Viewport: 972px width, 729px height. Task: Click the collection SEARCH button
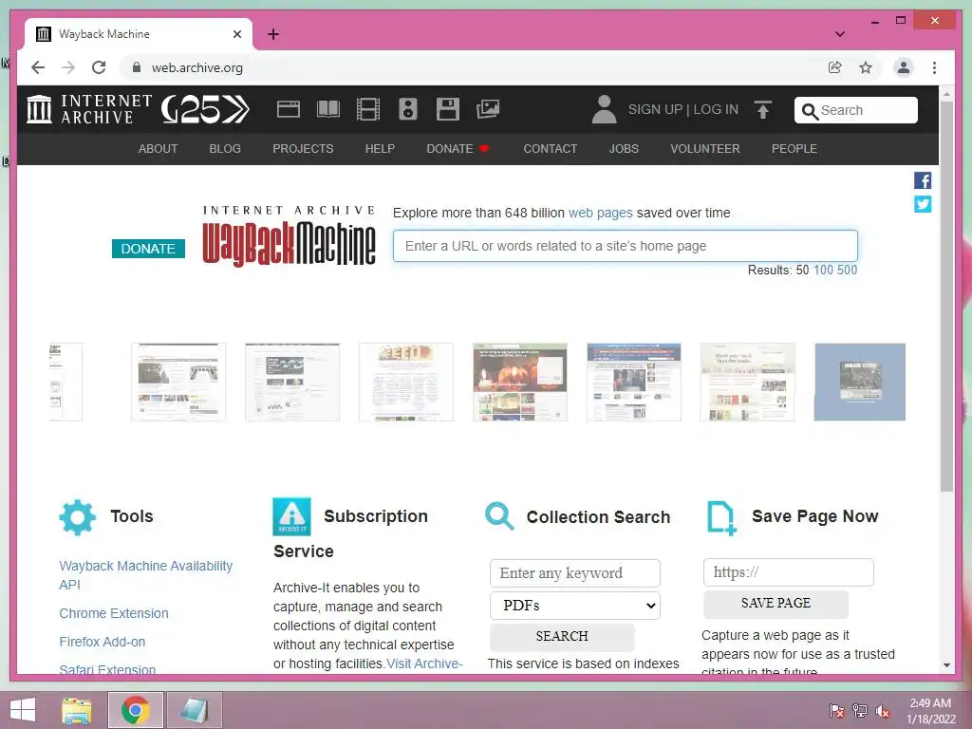click(562, 637)
